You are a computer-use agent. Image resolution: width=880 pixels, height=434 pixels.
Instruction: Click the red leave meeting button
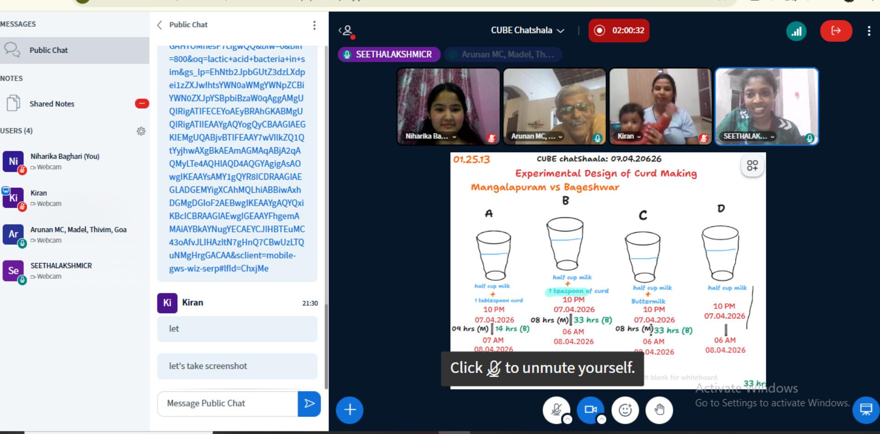(x=836, y=31)
